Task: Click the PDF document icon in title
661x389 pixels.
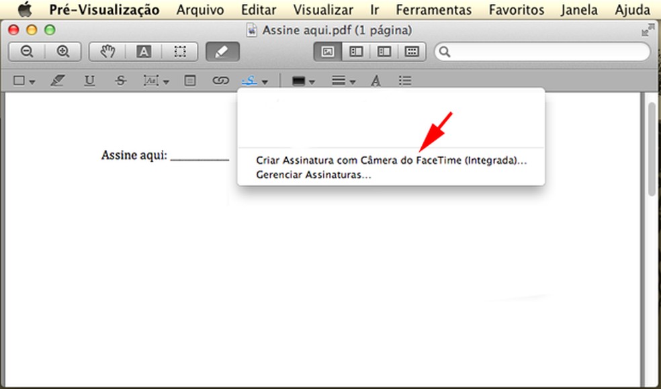Action: click(252, 30)
